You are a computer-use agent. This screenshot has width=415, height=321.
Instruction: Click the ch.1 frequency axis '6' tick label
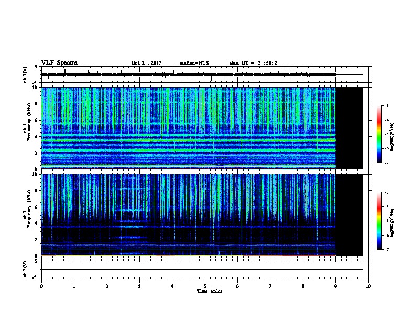(36, 120)
